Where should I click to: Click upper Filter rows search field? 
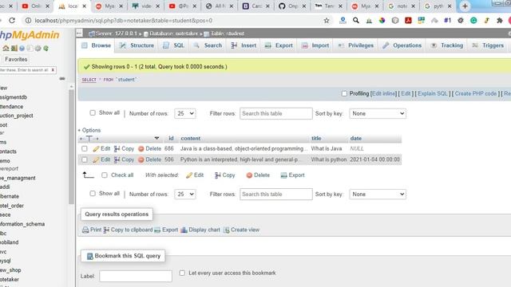(x=276, y=113)
